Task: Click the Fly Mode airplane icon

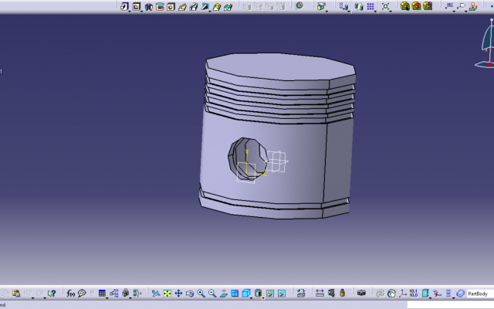Action: 156,294
